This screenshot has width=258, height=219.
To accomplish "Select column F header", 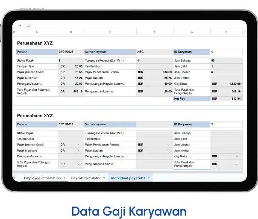I will pos(154,32).
